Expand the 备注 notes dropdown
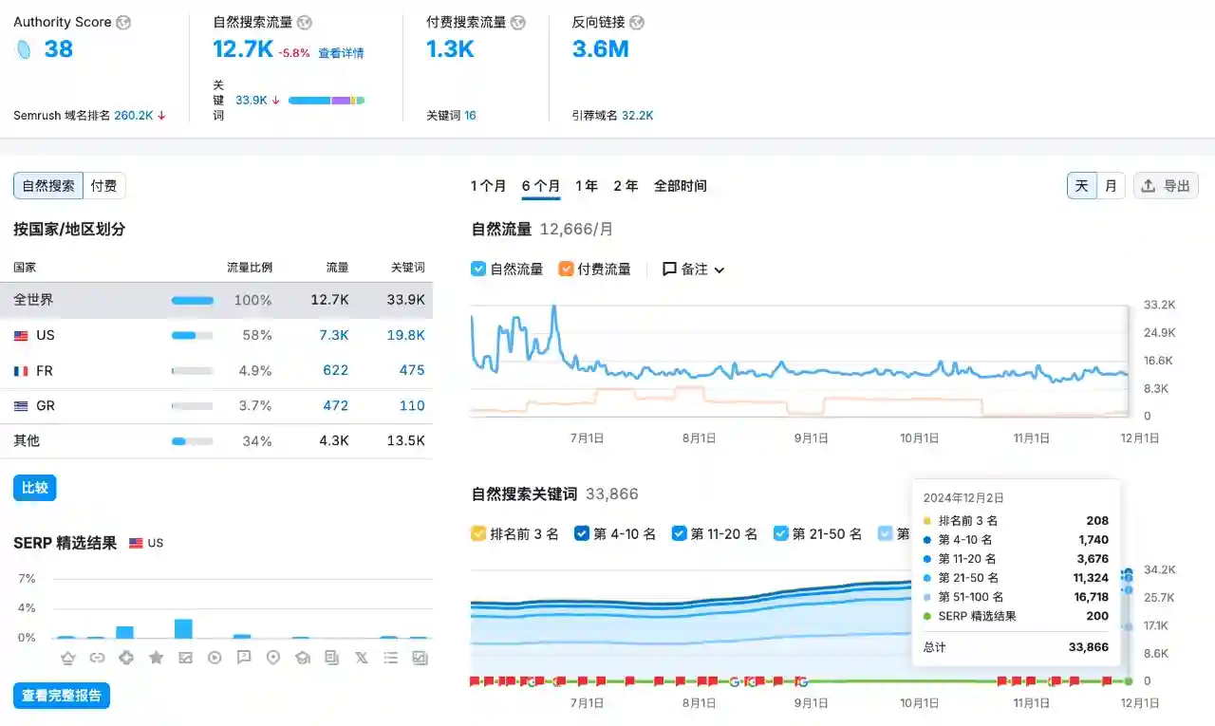This screenshot has width=1215, height=726. coord(694,269)
